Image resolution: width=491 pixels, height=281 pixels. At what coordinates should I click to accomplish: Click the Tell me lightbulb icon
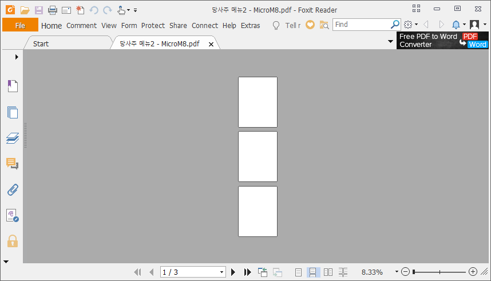pos(276,25)
